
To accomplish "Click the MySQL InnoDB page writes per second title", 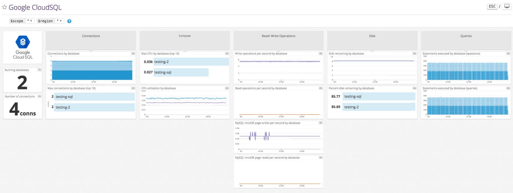I will click(267, 123).
